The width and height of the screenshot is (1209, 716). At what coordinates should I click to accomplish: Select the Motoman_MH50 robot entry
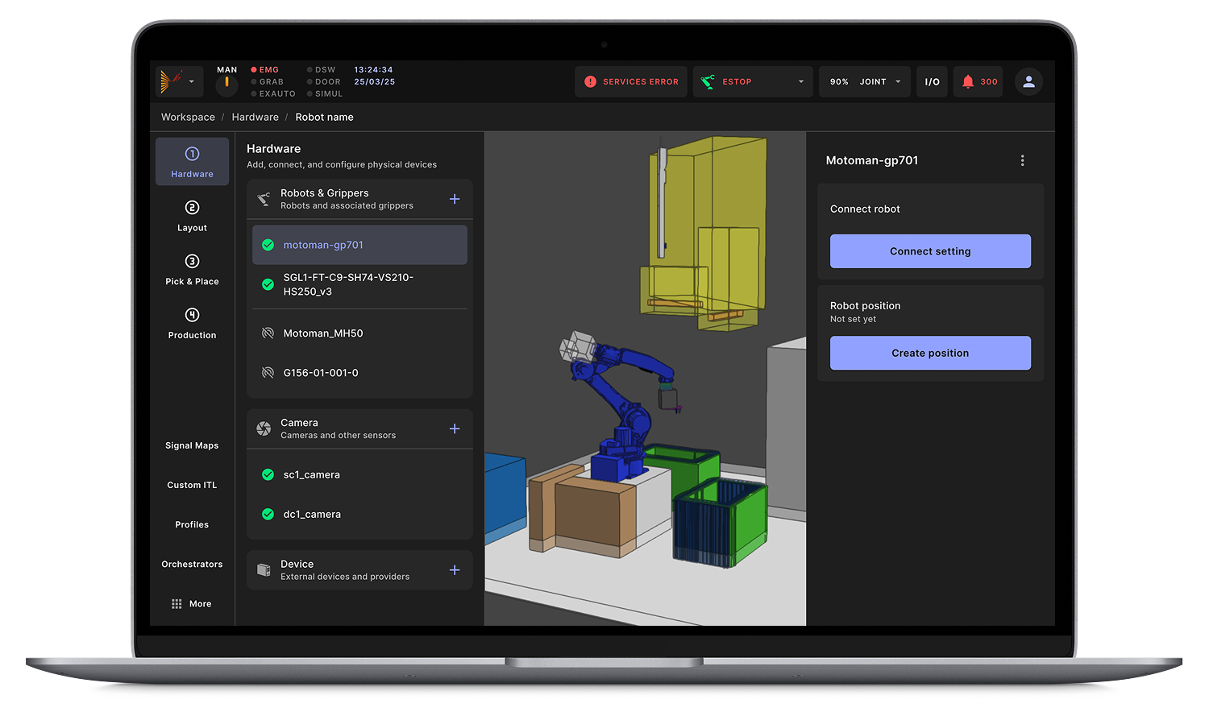pyautogui.click(x=323, y=333)
